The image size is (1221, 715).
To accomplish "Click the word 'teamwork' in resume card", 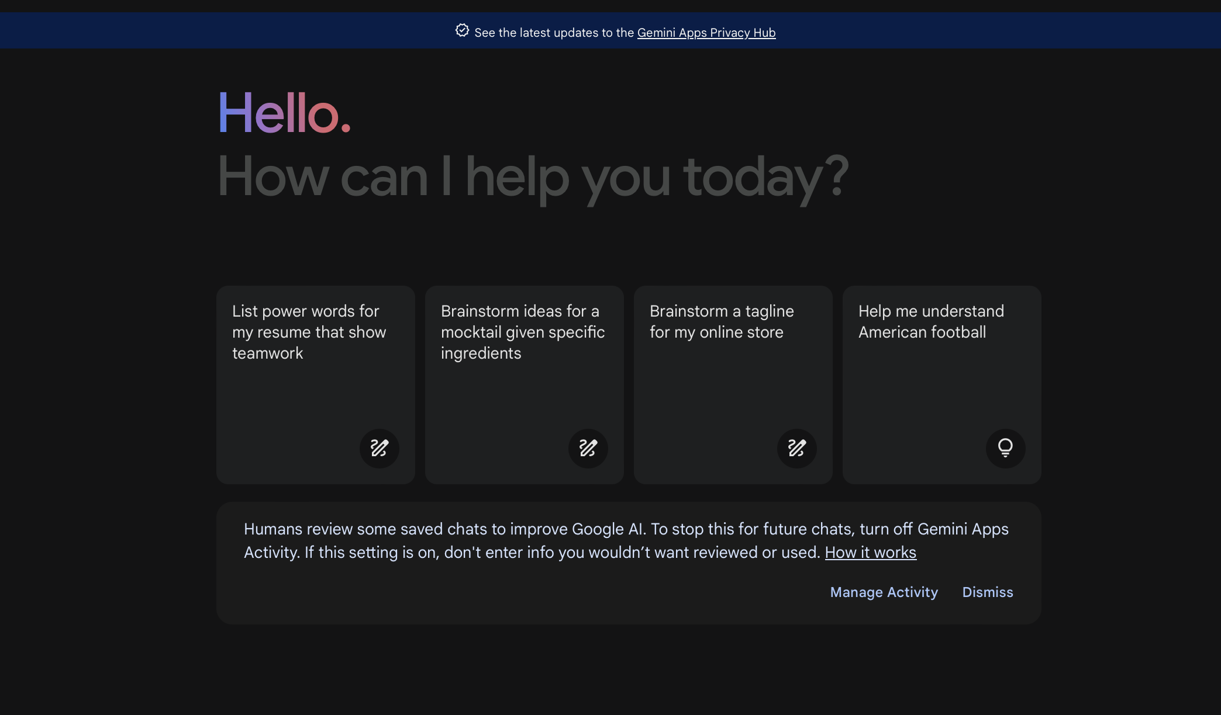I will click(268, 353).
